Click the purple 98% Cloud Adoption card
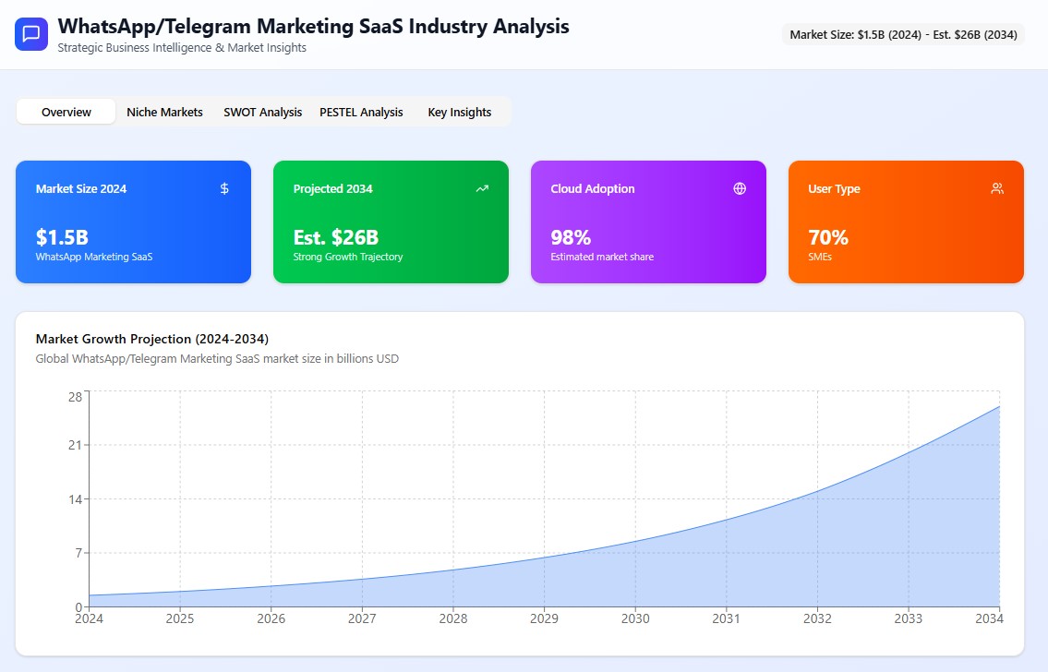 [648, 222]
